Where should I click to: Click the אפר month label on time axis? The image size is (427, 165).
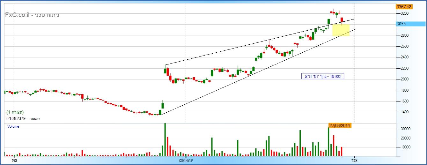[x=354, y=160]
